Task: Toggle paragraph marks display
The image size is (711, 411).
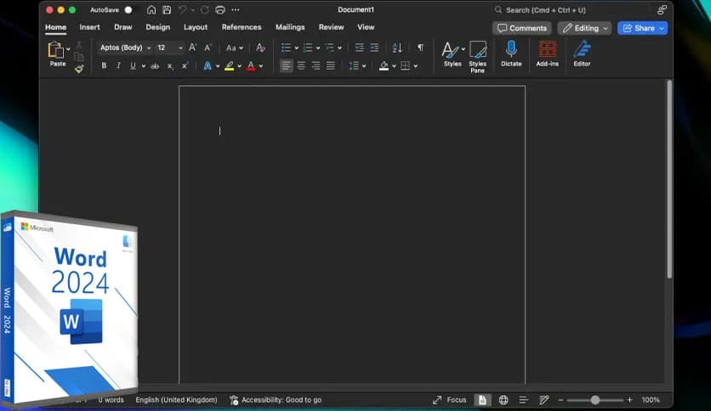Action: tap(420, 48)
